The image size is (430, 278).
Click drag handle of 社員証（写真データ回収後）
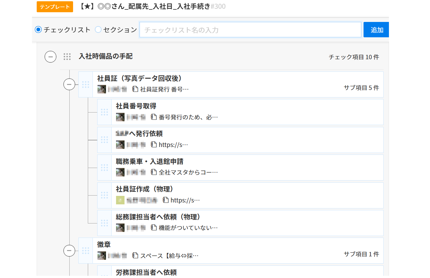[86, 84]
